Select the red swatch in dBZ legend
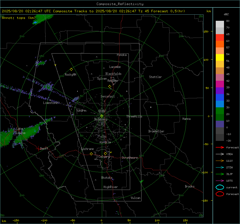 tap(220, 38)
